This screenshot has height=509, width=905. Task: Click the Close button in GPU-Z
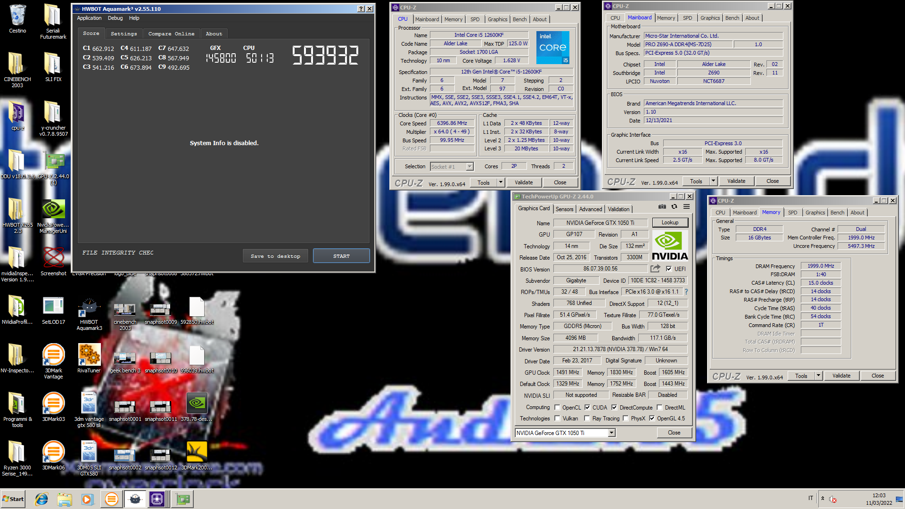point(674,433)
